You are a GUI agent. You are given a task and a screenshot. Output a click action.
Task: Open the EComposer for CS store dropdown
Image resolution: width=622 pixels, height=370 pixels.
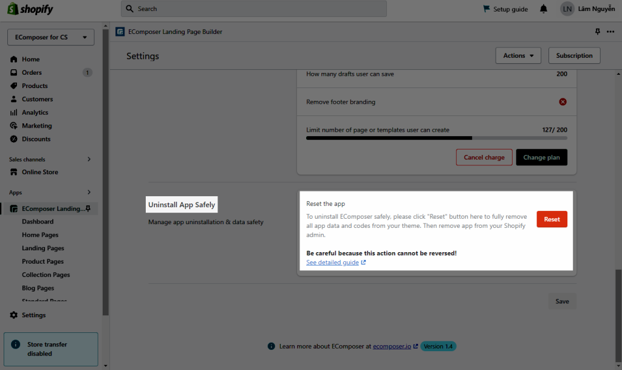tap(51, 37)
